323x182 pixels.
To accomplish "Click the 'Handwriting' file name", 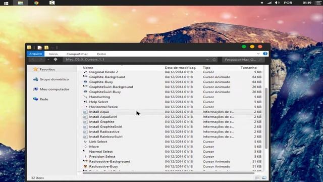I will click(x=99, y=97).
